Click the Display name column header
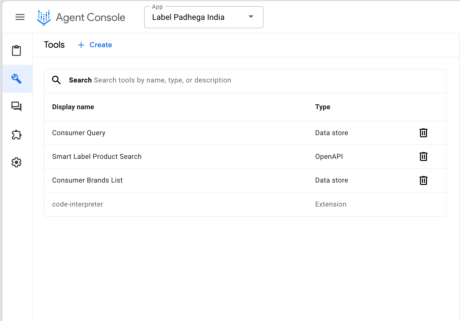 (x=73, y=107)
